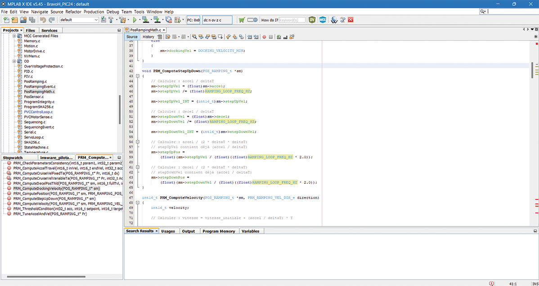Open the Production menu
Image resolution: width=539 pixels, height=286 pixels.
(x=94, y=12)
